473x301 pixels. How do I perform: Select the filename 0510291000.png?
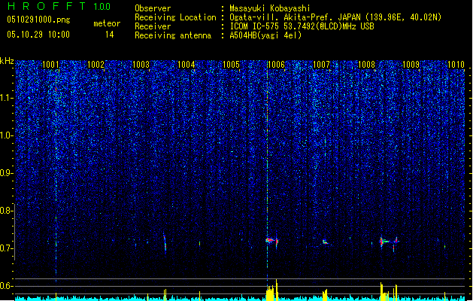38,20
